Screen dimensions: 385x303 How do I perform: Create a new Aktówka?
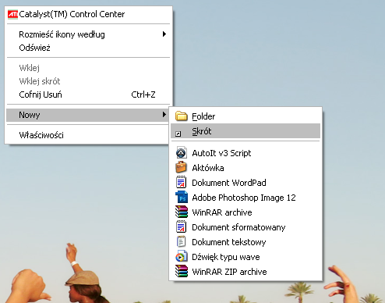[x=245, y=168]
